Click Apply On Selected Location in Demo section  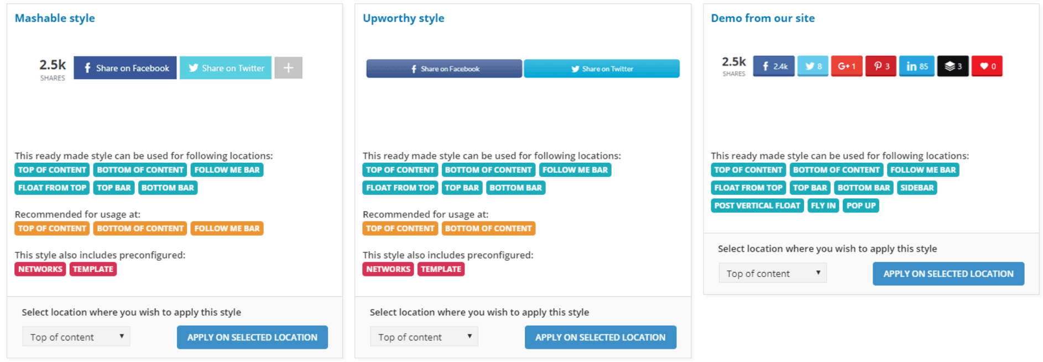948,273
